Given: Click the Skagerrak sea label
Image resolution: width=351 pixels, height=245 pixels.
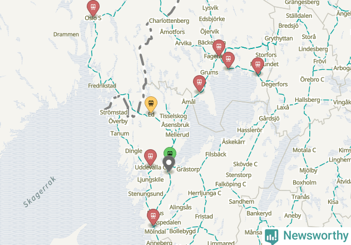Looking at the screenshot, I should pyautogui.click(x=39, y=192).
